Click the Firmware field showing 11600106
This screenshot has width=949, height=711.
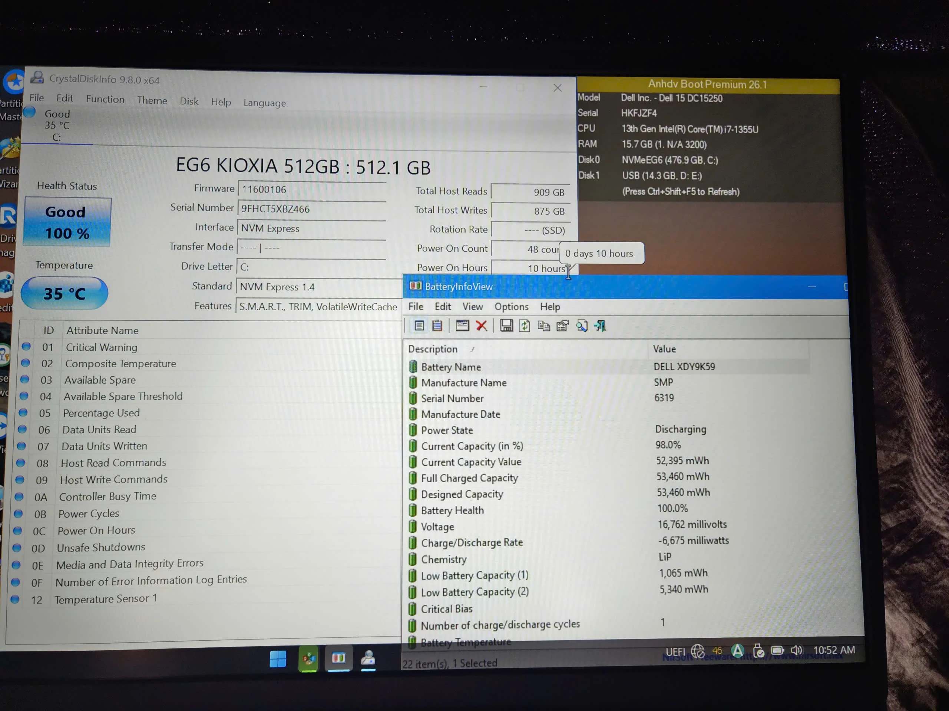(x=312, y=190)
